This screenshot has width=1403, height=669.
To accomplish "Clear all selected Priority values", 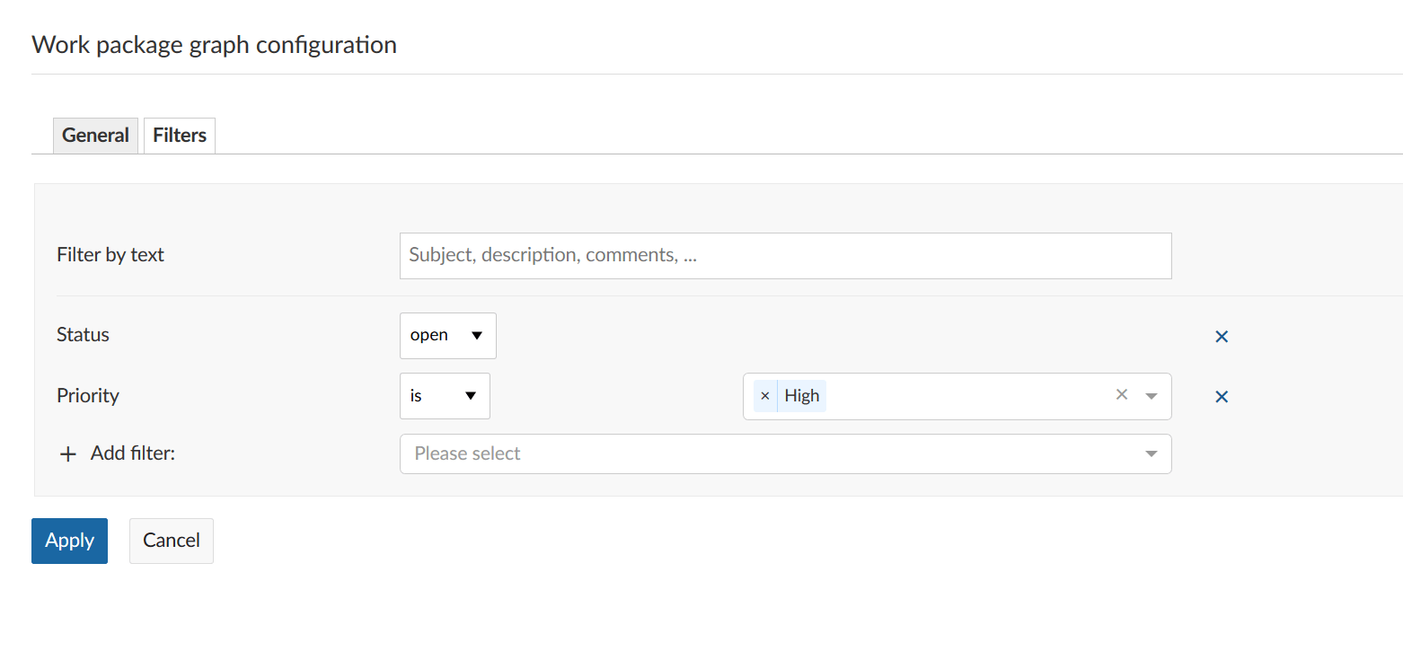I will pos(1121,394).
